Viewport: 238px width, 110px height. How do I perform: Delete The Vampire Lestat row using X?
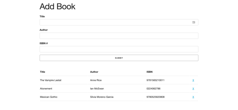pos(193,80)
